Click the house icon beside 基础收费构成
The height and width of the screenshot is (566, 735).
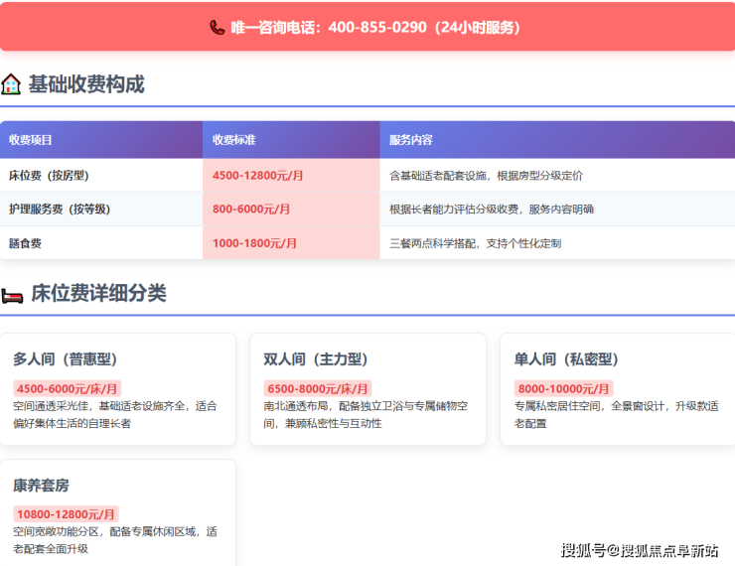tap(11, 84)
